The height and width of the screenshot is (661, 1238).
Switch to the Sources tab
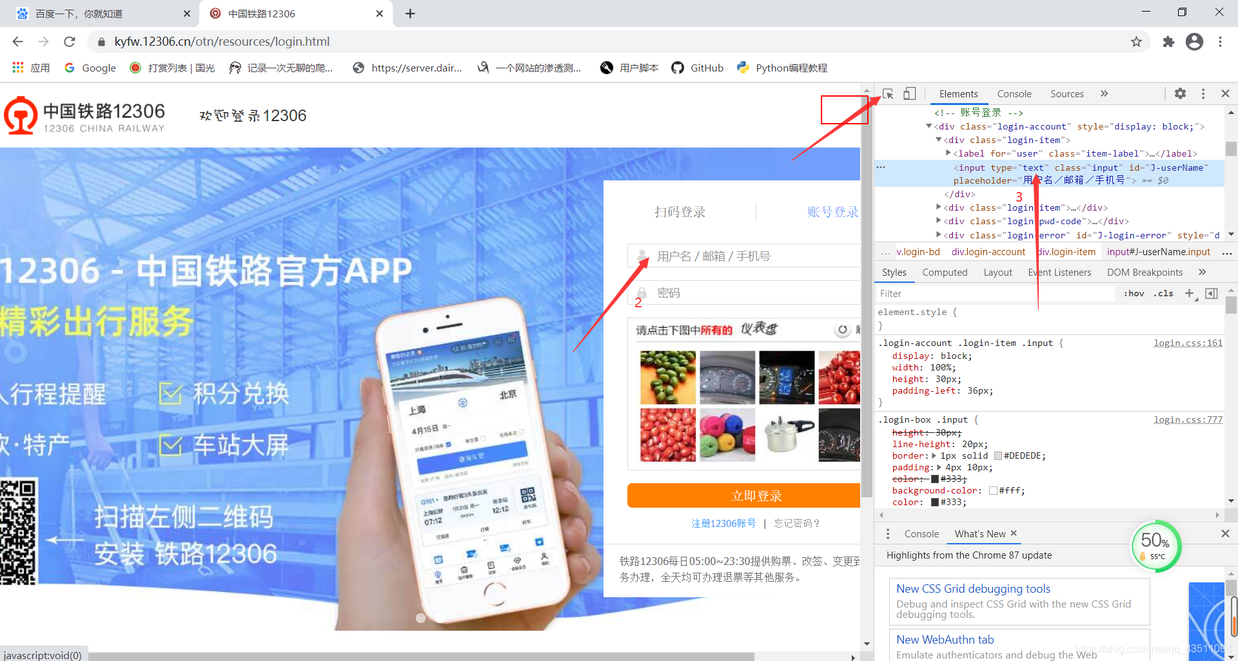(1067, 94)
